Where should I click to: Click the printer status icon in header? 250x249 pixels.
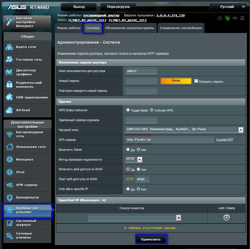click(x=242, y=18)
